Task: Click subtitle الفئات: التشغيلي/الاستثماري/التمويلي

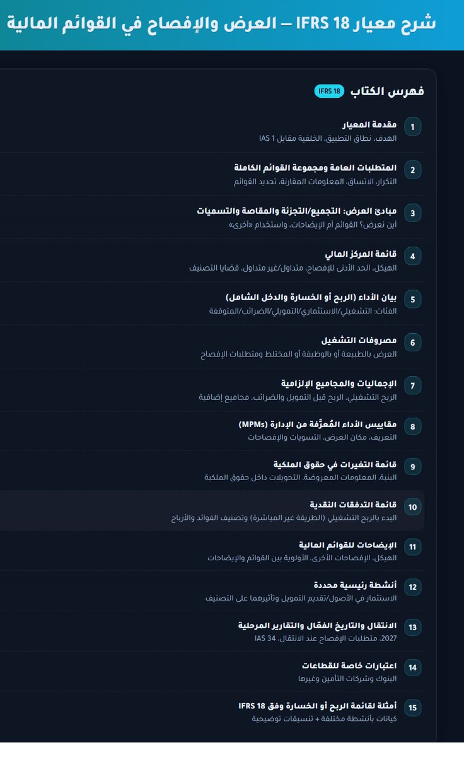Action: tap(303, 310)
